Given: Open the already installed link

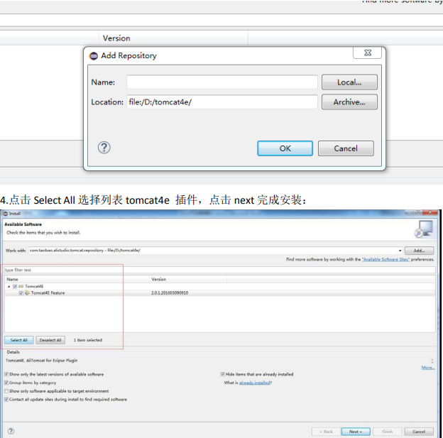Looking at the screenshot, I should 255,383.
